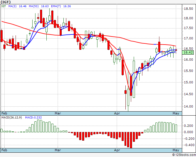Click the 15.50 price axis label
The width and height of the screenshot is (196, 157).
pos(189,71)
